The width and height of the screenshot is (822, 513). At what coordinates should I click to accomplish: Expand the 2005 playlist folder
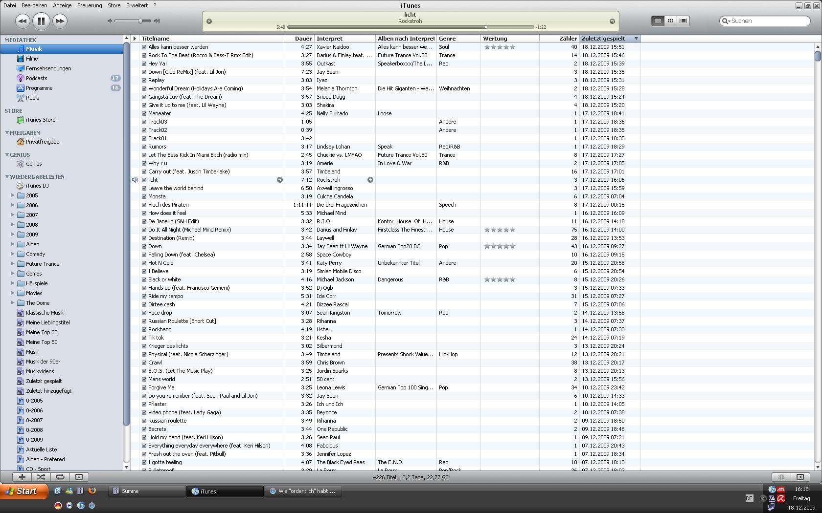tap(12, 195)
